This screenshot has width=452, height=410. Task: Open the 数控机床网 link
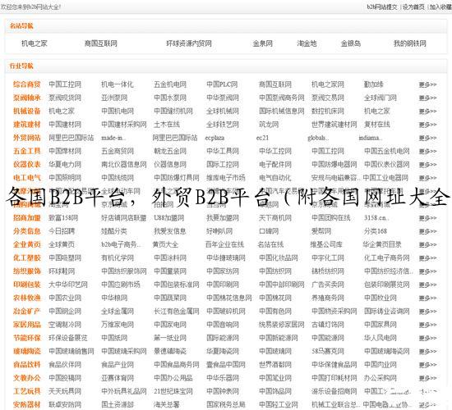click(328, 111)
